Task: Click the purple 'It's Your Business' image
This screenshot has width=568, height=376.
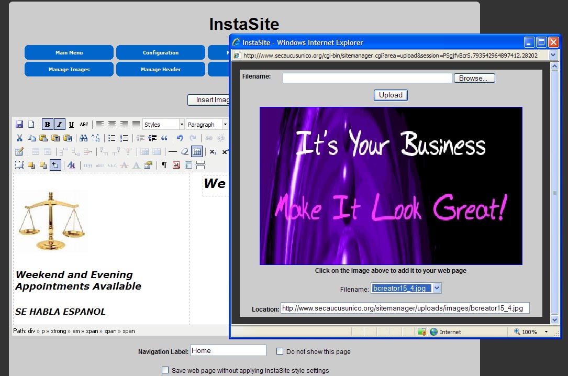Action: 391,186
